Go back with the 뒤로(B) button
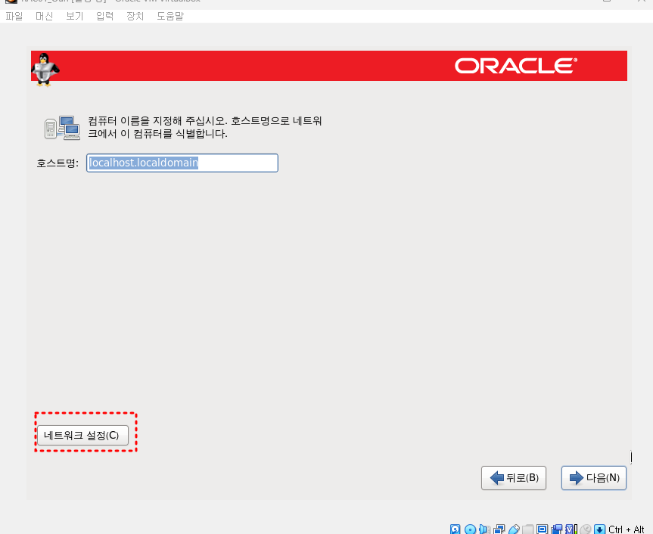 (x=514, y=478)
